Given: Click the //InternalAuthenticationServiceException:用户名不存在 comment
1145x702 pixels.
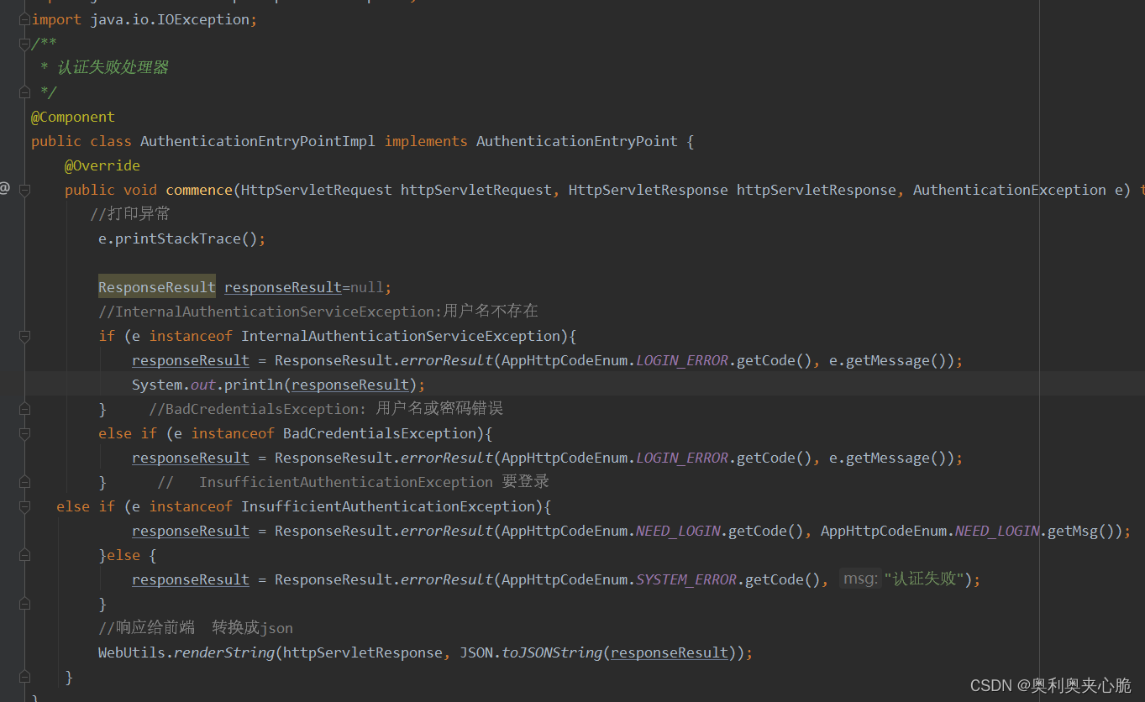Looking at the screenshot, I should click(x=318, y=312).
